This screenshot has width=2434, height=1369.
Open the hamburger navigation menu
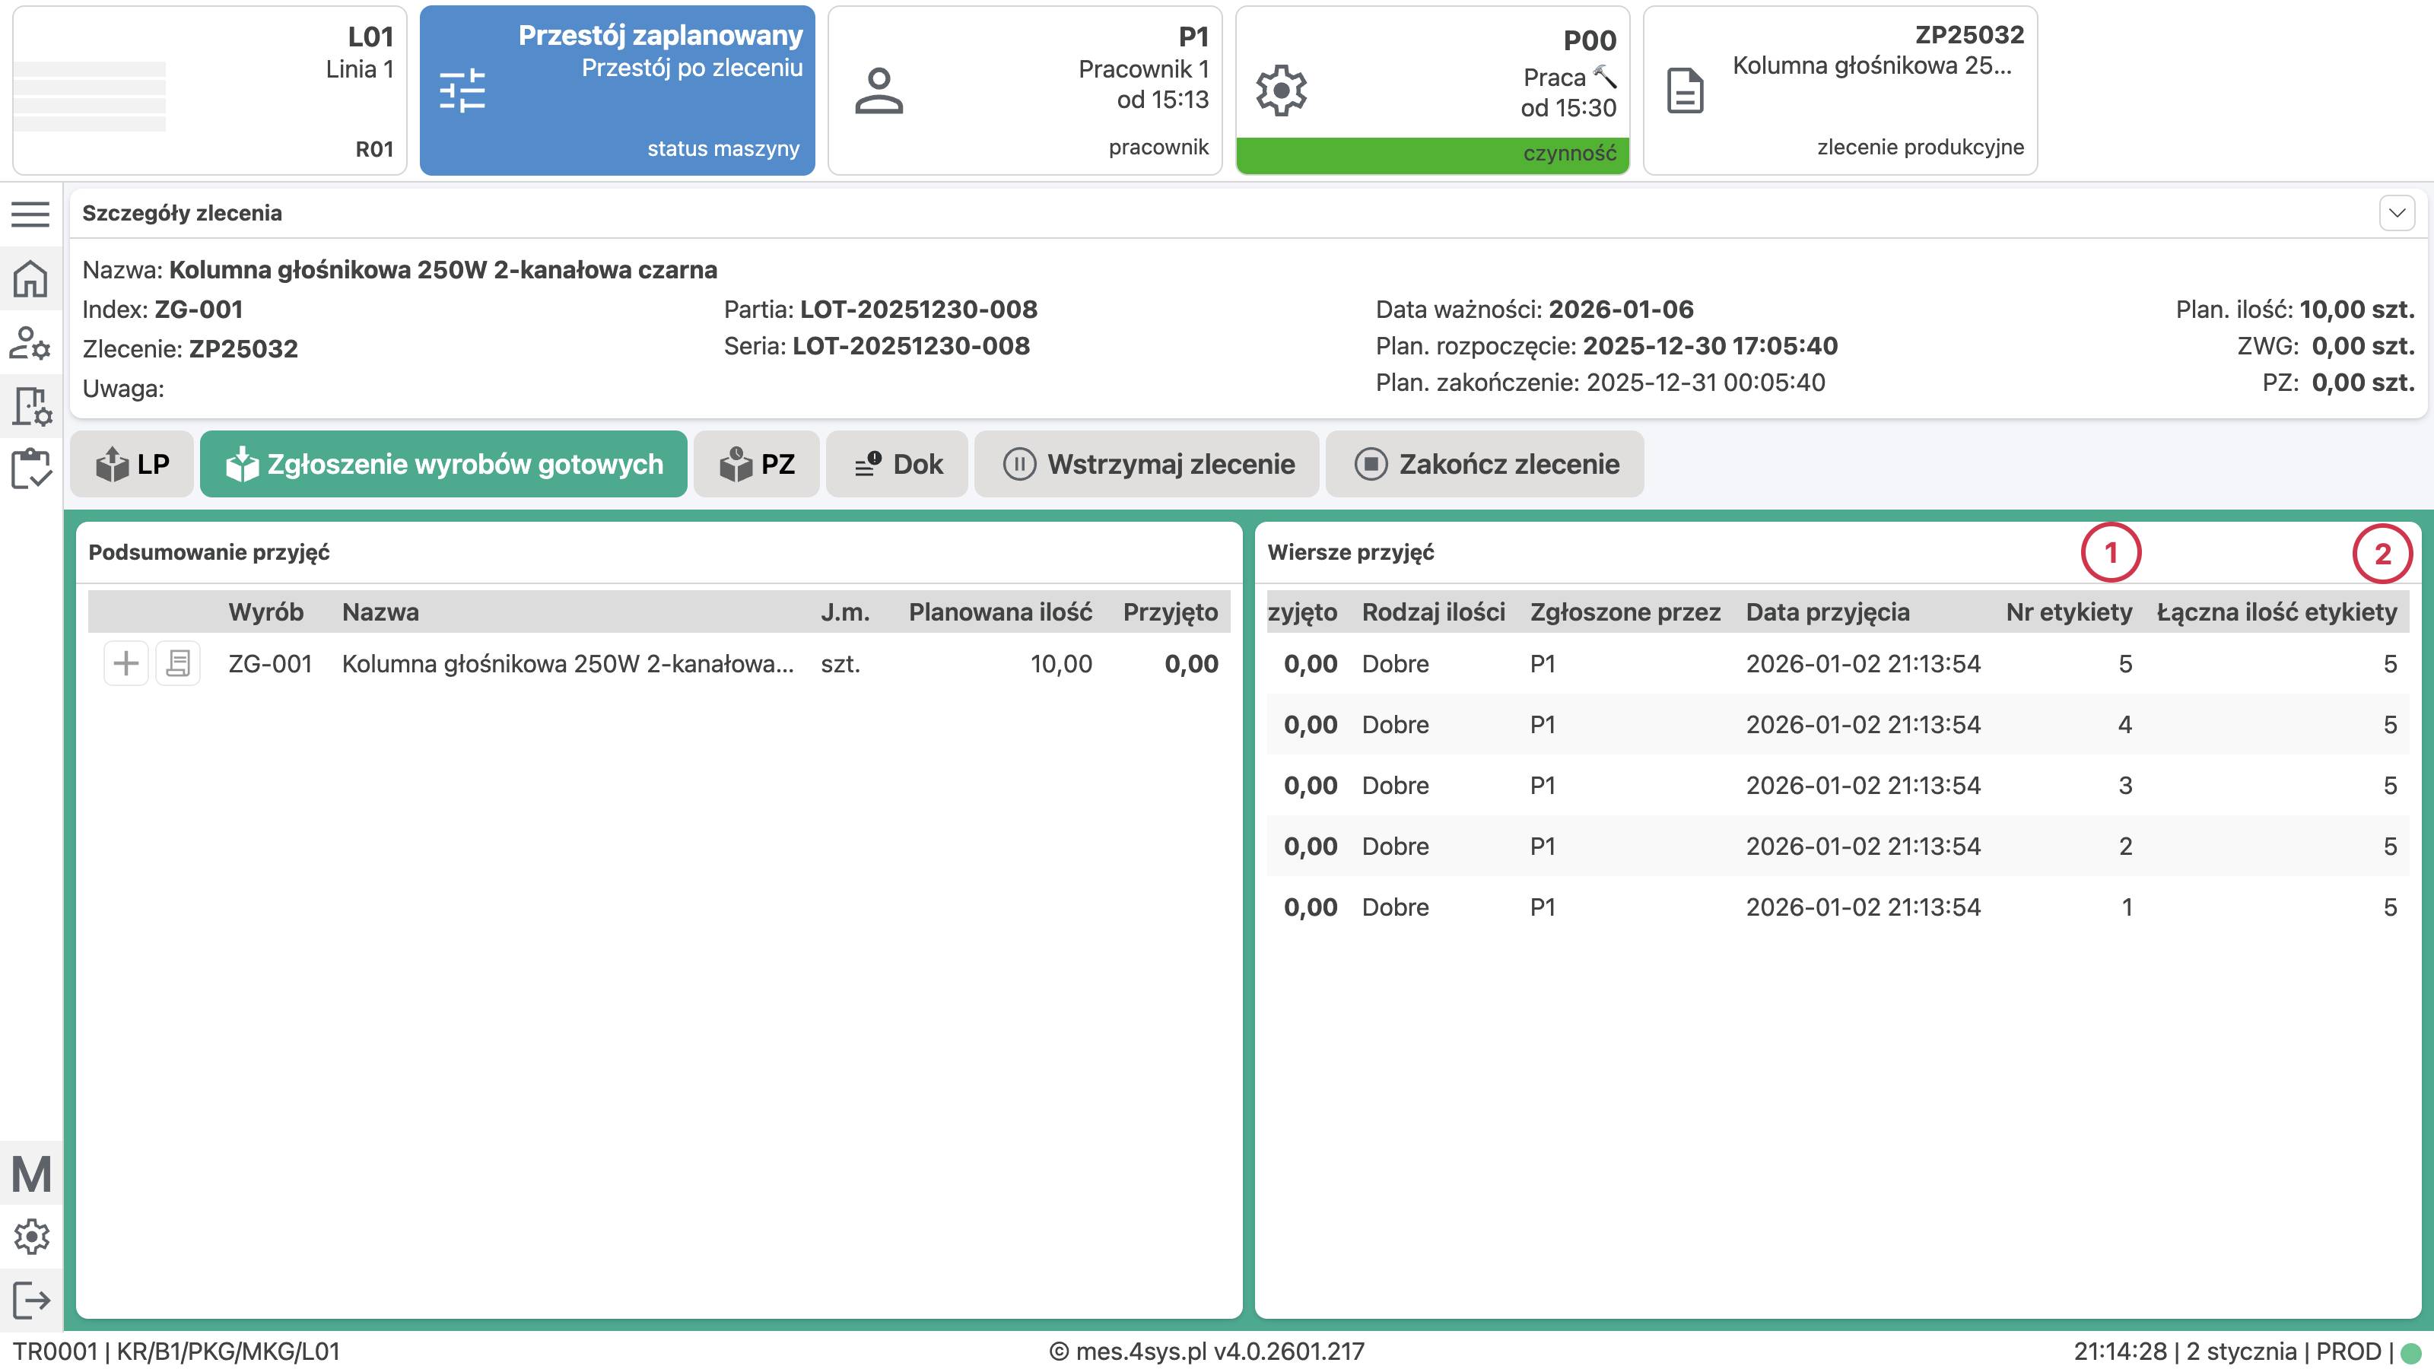click(31, 215)
